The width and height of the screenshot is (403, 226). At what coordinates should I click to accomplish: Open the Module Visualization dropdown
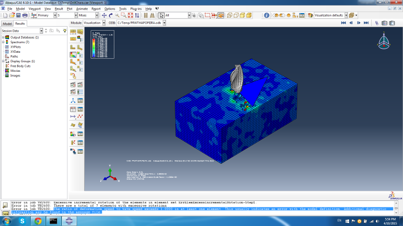[x=104, y=23]
